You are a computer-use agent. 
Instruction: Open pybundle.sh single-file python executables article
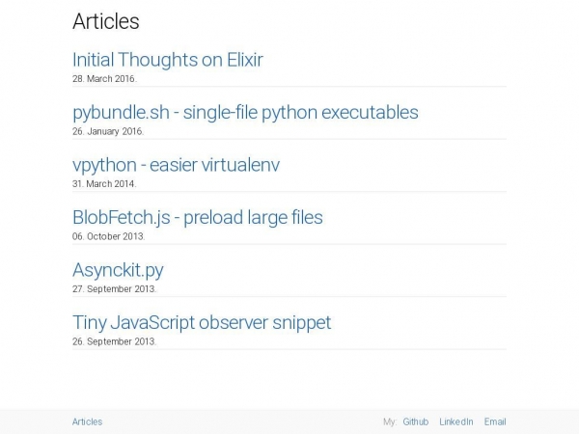pyautogui.click(x=245, y=113)
